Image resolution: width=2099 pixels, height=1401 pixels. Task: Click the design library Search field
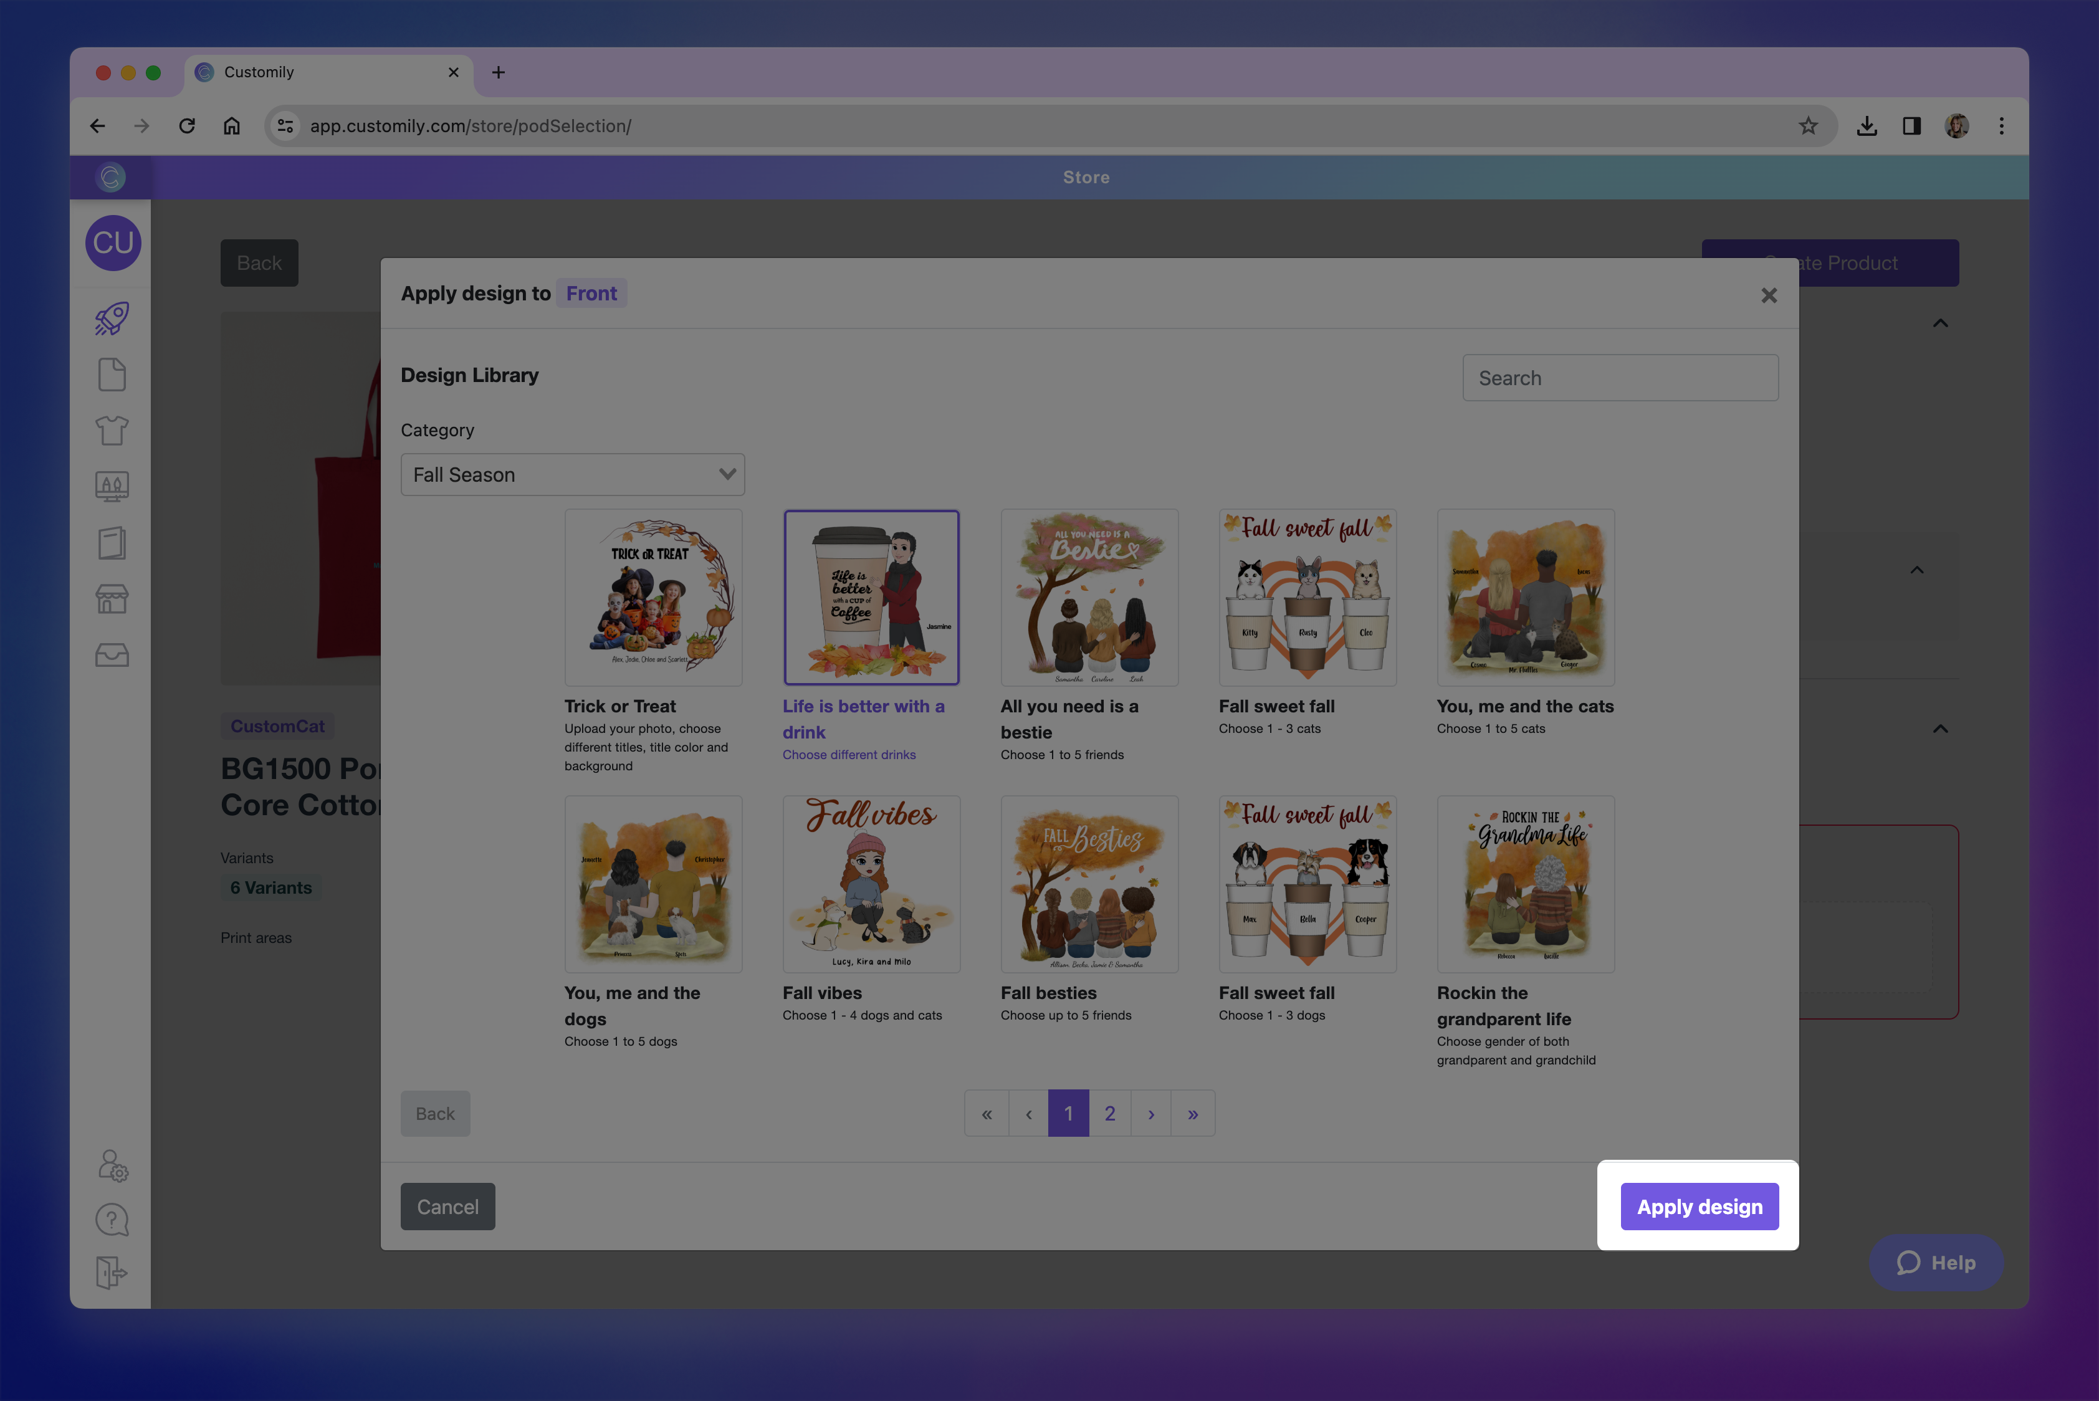point(1619,378)
